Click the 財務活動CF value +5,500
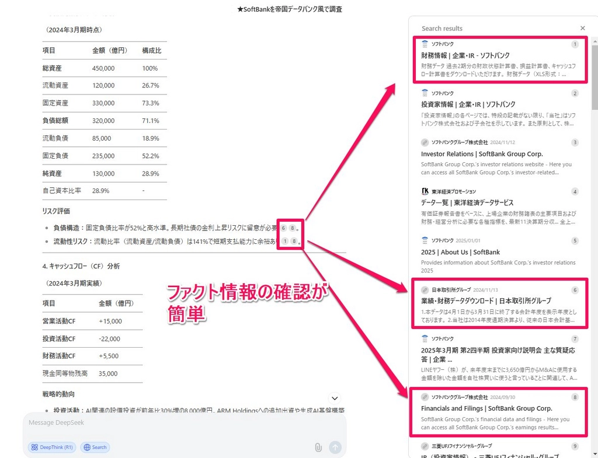 [109, 356]
